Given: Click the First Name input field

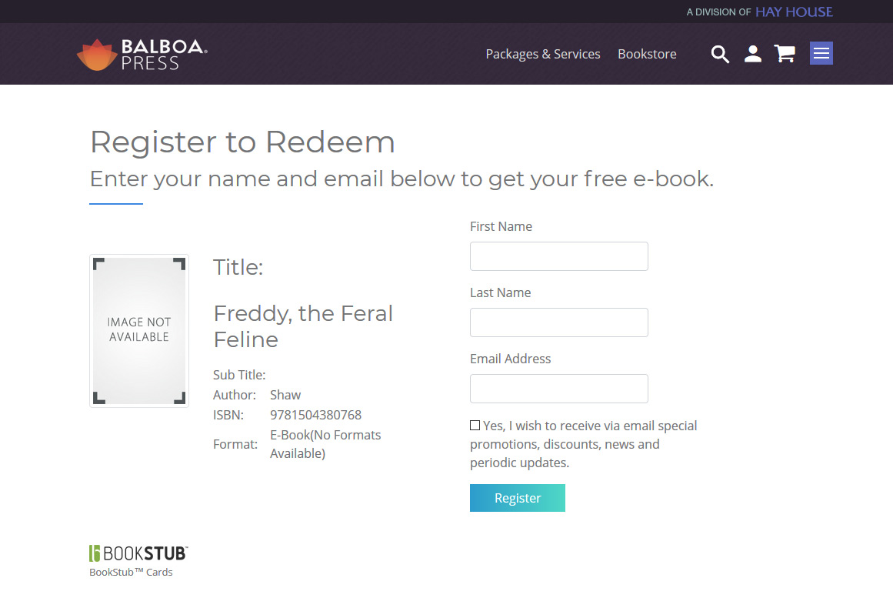Looking at the screenshot, I should tap(558, 256).
